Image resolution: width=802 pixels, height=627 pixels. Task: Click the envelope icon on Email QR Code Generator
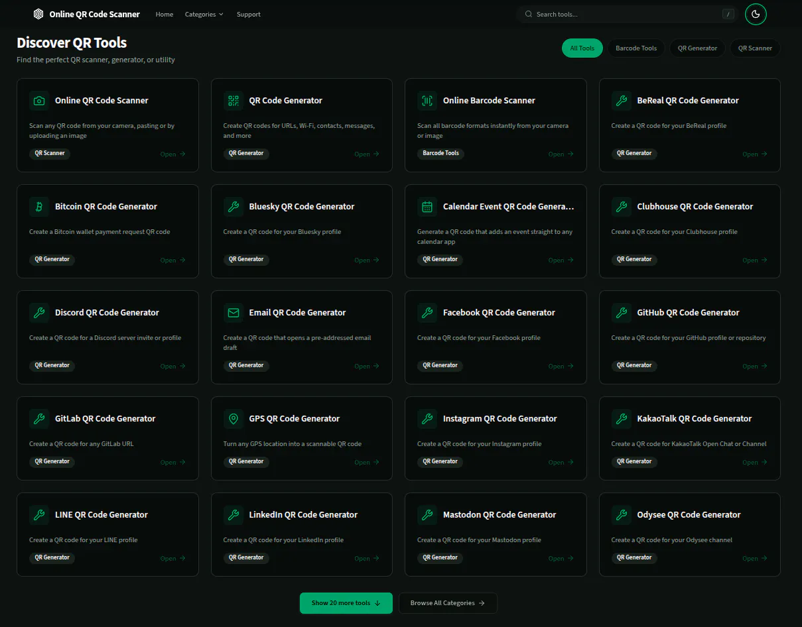tap(234, 313)
